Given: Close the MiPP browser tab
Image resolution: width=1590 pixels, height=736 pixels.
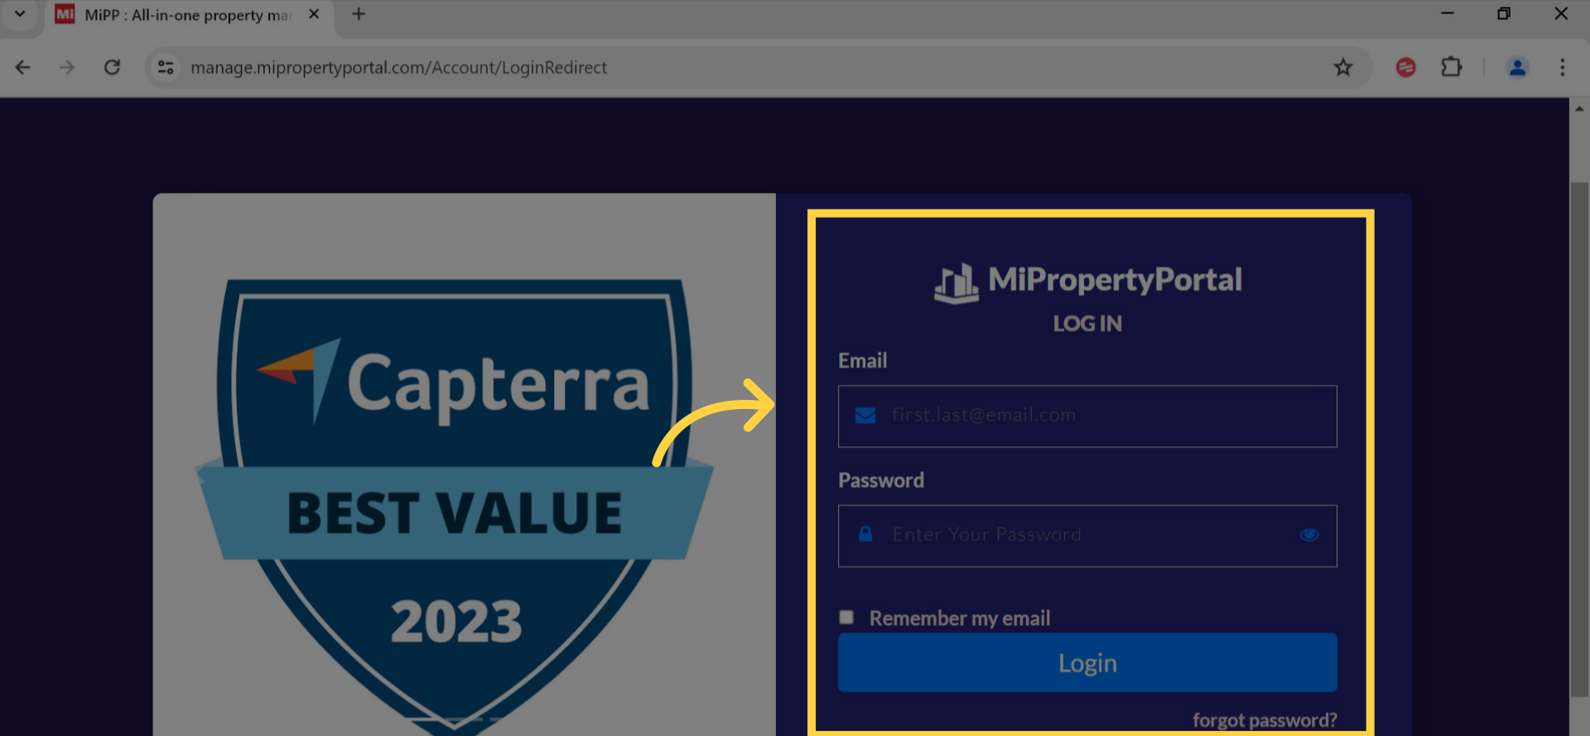Looking at the screenshot, I should tap(314, 14).
